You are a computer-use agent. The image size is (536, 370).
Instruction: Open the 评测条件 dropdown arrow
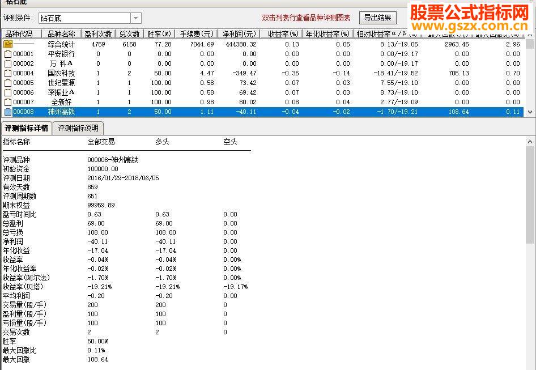click(x=136, y=18)
